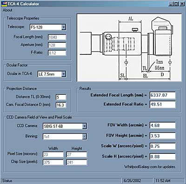Screen dimensions: 186x184
Task: Select the Aperture value field
Action: [x=57, y=45]
